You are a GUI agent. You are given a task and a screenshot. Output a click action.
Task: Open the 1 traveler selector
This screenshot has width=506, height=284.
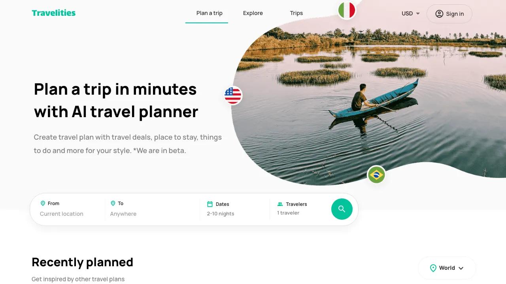[301, 209]
